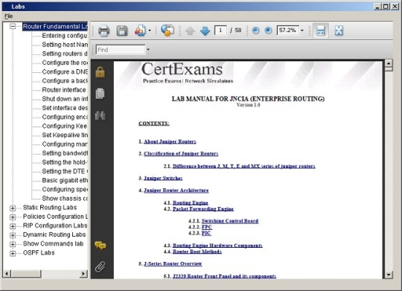Open Switching Control Board link

coord(230,221)
